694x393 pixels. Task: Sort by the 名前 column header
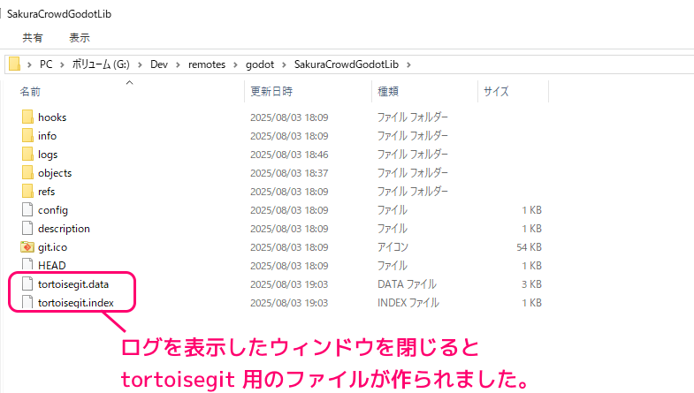30,91
